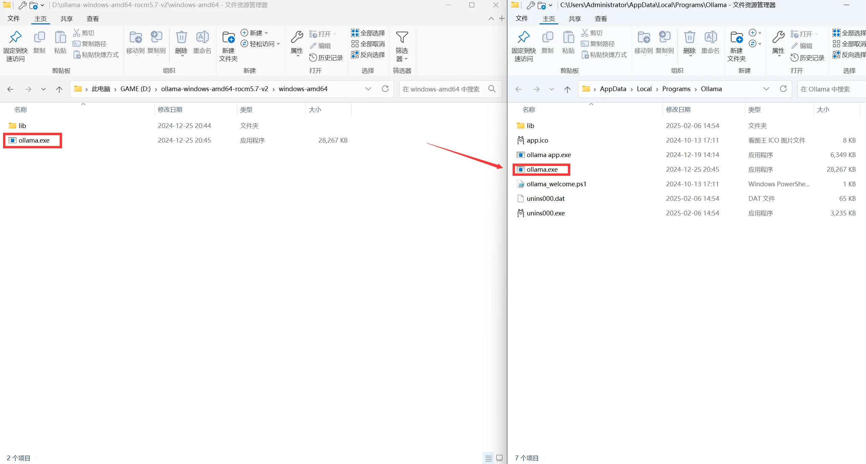Screen dimensions: 866x464
Task: Click the Delete icon in left window ribbon
Action: pos(181,37)
